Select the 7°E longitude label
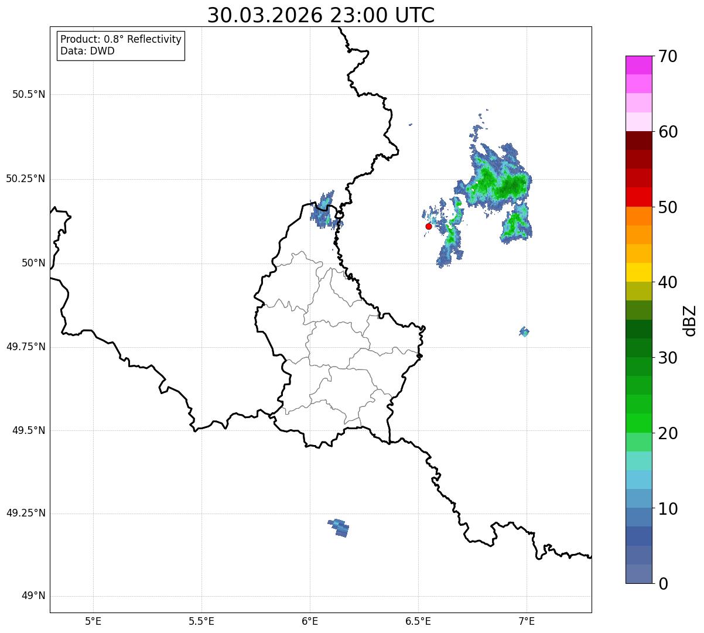This screenshot has height=633, width=704. tap(527, 621)
